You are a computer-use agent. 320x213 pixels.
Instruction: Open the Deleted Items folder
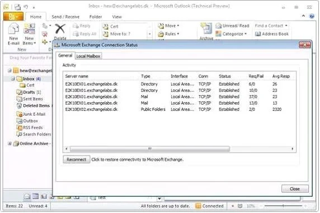point(33,106)
